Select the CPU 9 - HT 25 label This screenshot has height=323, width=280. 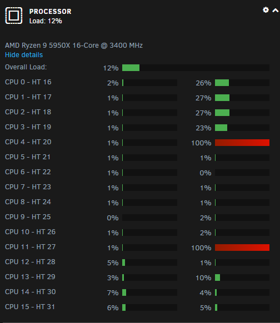pos(28,217)
